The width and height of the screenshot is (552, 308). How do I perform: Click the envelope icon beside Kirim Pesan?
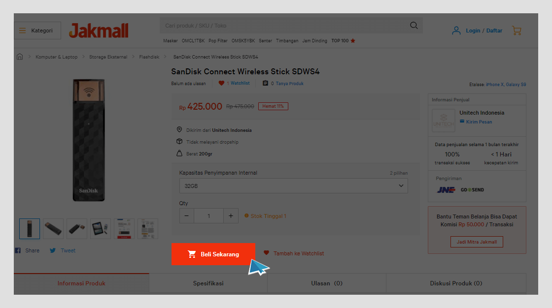[x=462, y=122]
